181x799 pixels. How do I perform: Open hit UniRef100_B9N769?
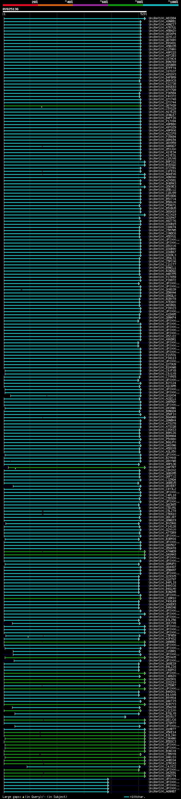[162, 62]
